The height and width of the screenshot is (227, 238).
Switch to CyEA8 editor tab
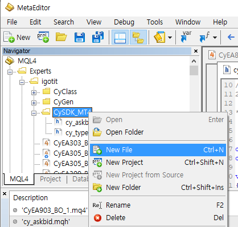click(x=223, y=55)
